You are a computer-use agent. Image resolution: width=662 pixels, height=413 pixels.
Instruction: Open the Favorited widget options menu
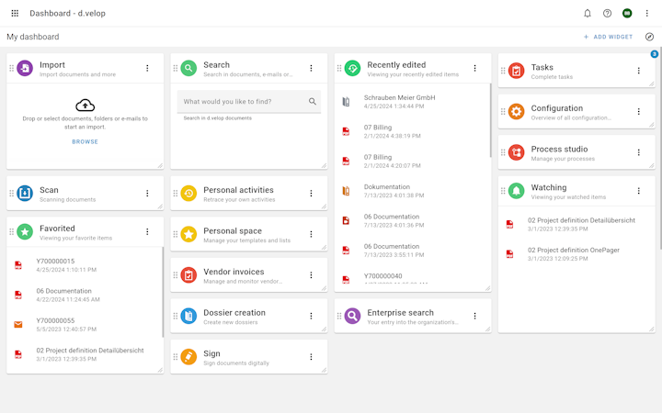point(147,231)
